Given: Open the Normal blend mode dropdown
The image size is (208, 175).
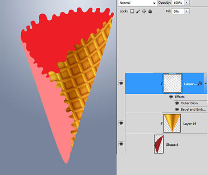Looking at the screenshot, I should tap(137, 3).
